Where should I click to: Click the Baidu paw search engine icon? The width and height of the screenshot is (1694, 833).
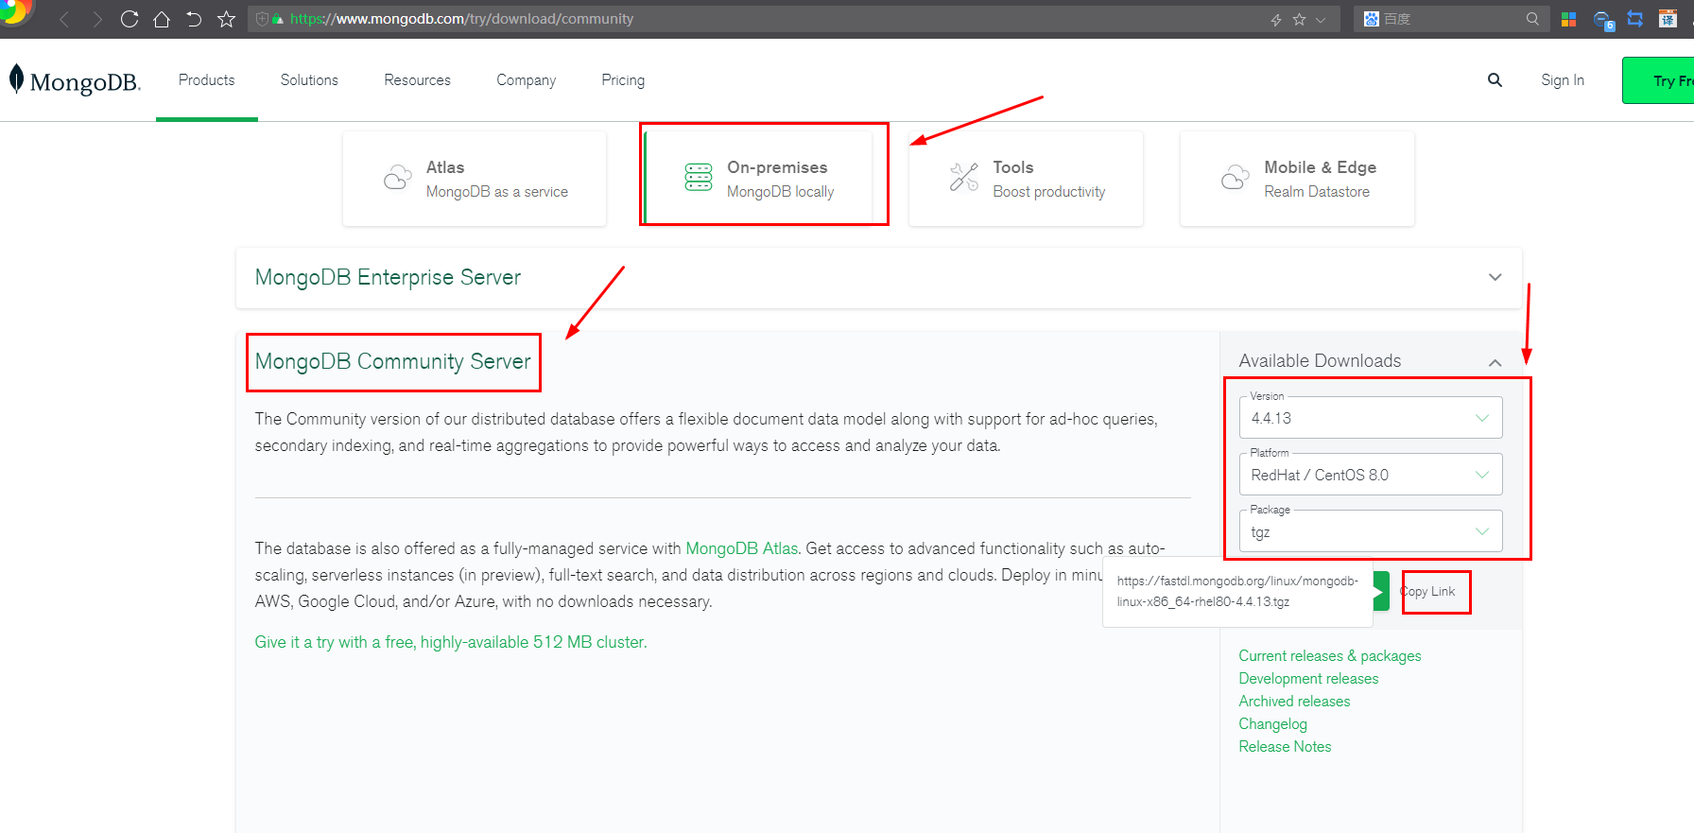(1372, 19)
